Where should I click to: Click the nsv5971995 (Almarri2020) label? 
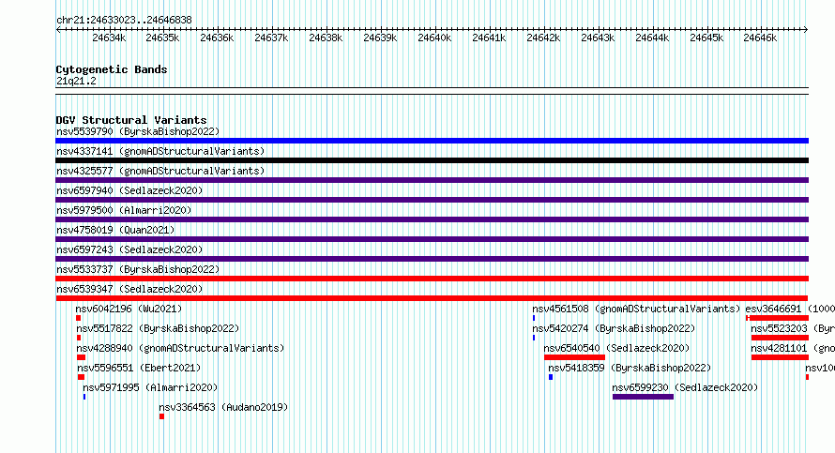pyautogui.click(x=150, y=387)
